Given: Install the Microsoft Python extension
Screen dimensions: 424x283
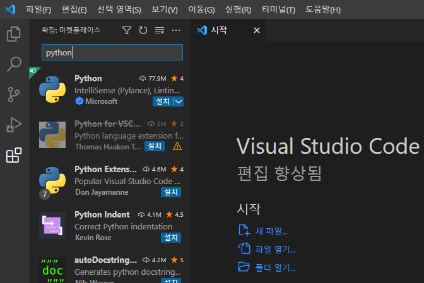Looking at the screenshot, I should click(x=163, y=101).
